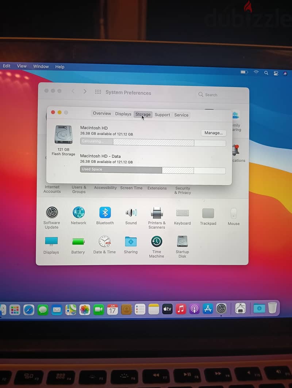Switch to the Support tab
This screenshot has width=292, height=388.
(x=162, y=115)
